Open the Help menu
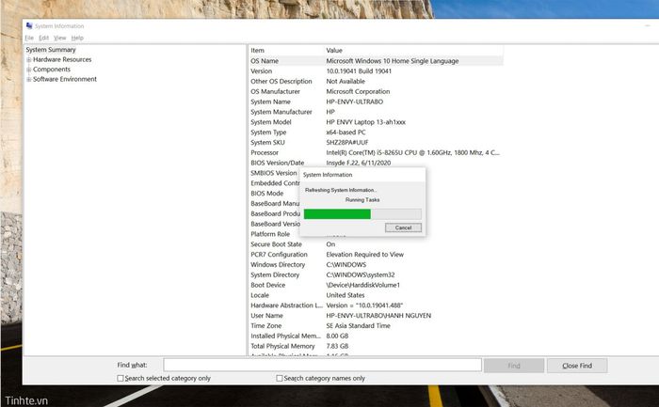 point(77,38)
